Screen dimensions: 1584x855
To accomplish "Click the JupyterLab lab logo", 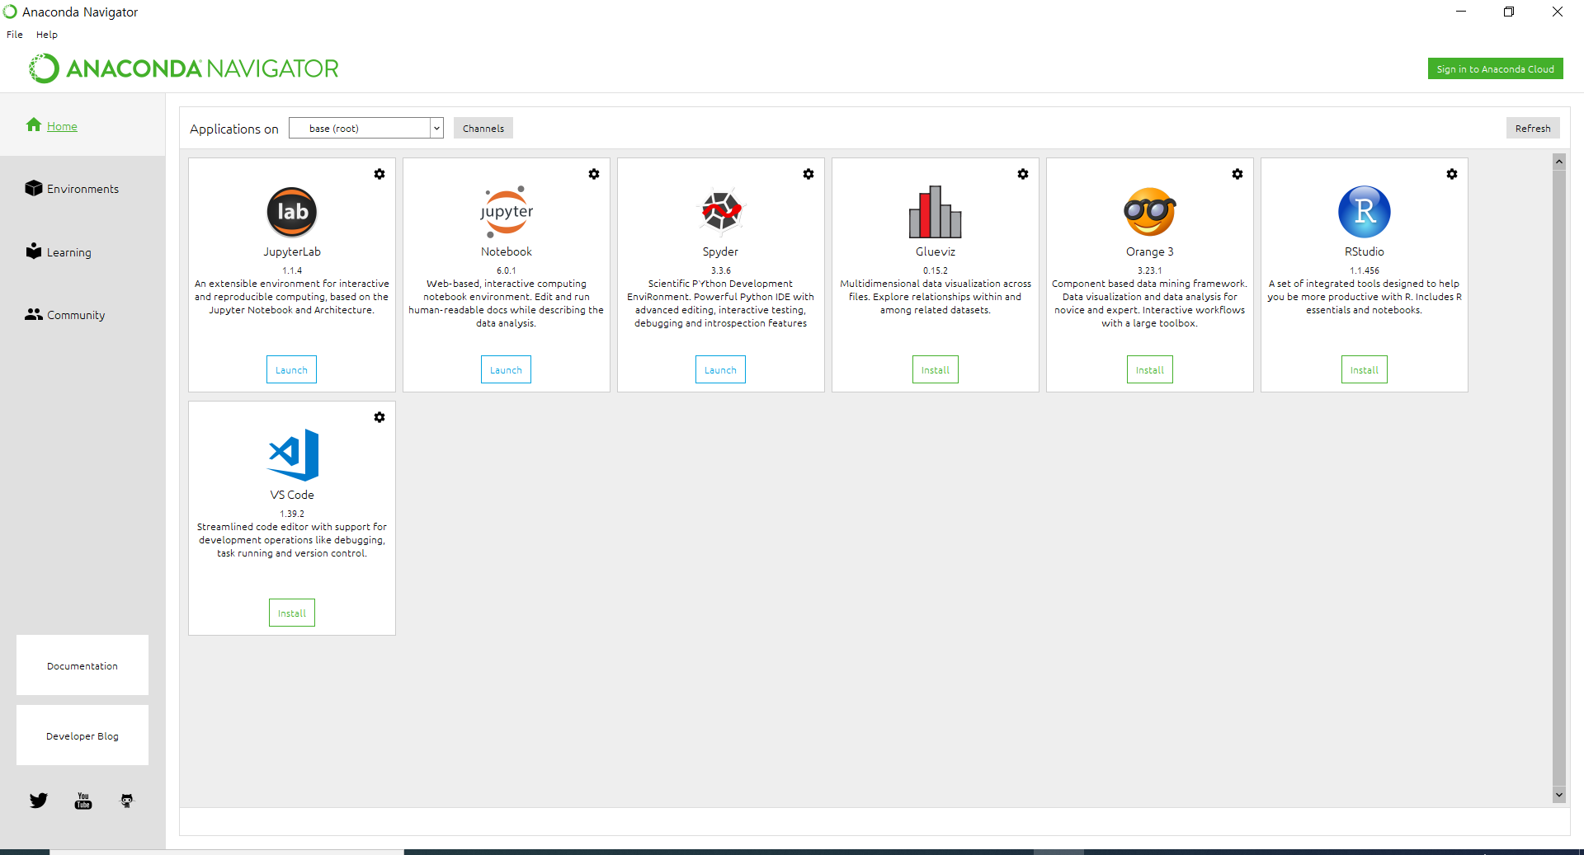I will click(x=292, y=212).
